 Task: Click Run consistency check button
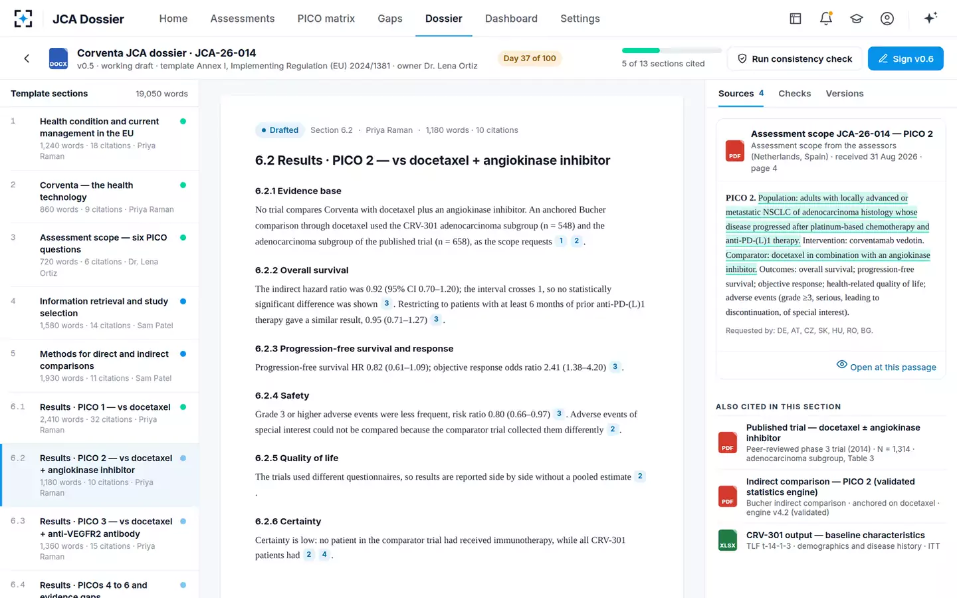[x=795, y=58]
